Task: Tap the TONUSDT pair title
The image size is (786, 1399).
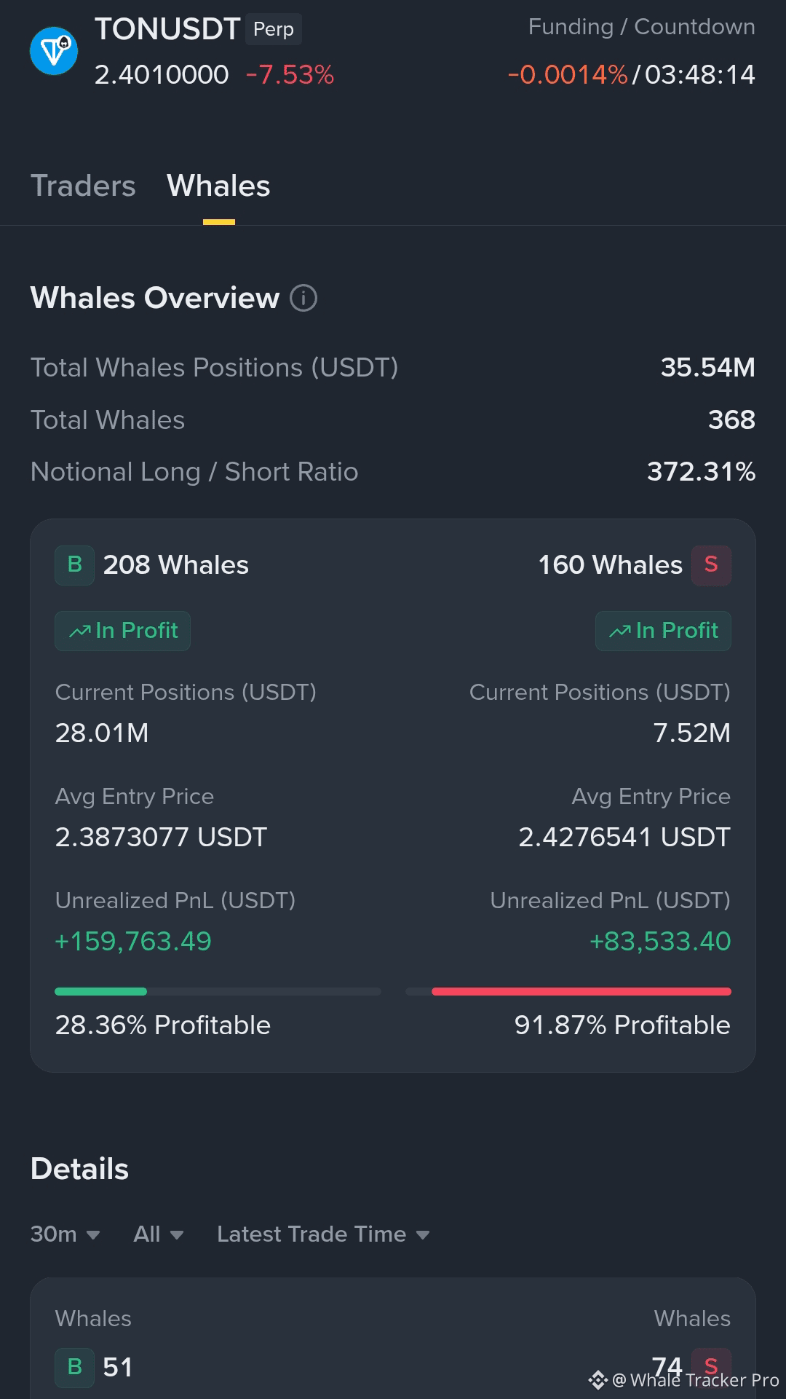Action: (167, 29)
